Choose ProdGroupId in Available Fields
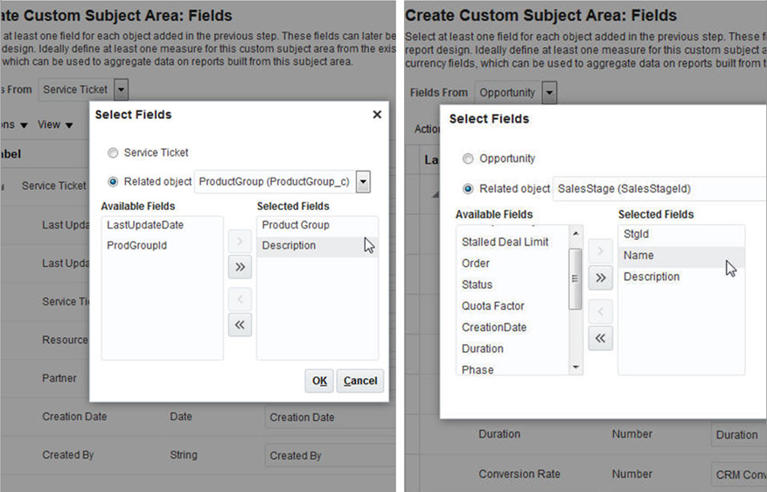767x492 pixels. pyautogui.click(x=136, y=246)
